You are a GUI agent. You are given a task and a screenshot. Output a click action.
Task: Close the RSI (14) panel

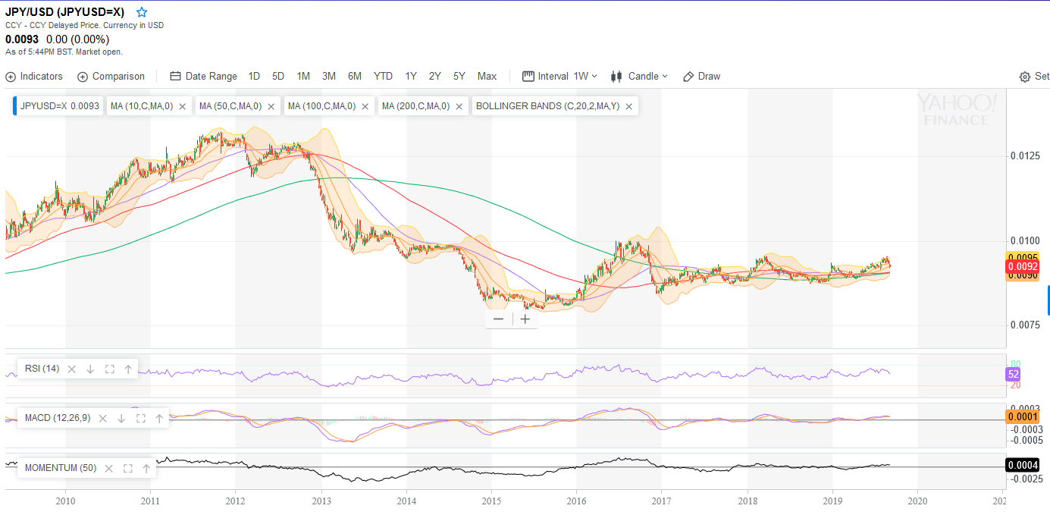pyautogui.click(x=72, y=369)
